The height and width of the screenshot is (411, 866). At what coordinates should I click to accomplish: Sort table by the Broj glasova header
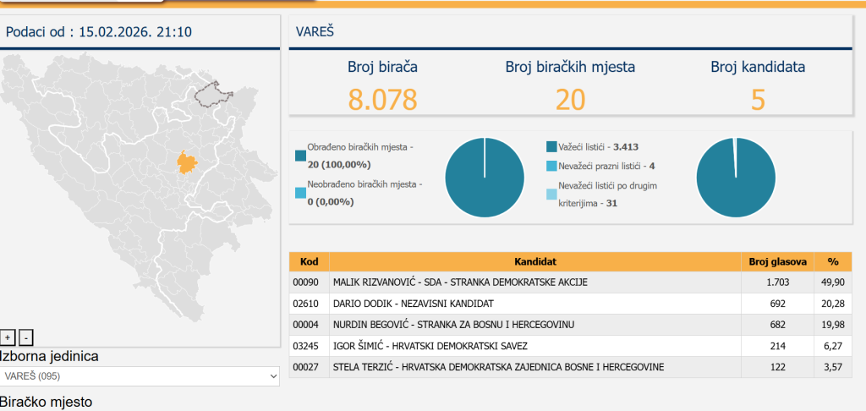pyautogui.click(x=777, y=262)
